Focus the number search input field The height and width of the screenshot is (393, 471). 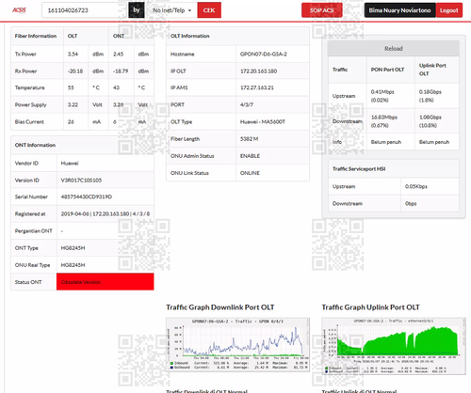84,10
